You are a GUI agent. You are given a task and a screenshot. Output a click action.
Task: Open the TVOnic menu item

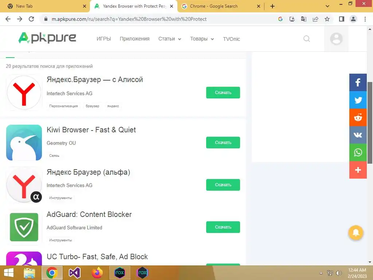[231, 39]
